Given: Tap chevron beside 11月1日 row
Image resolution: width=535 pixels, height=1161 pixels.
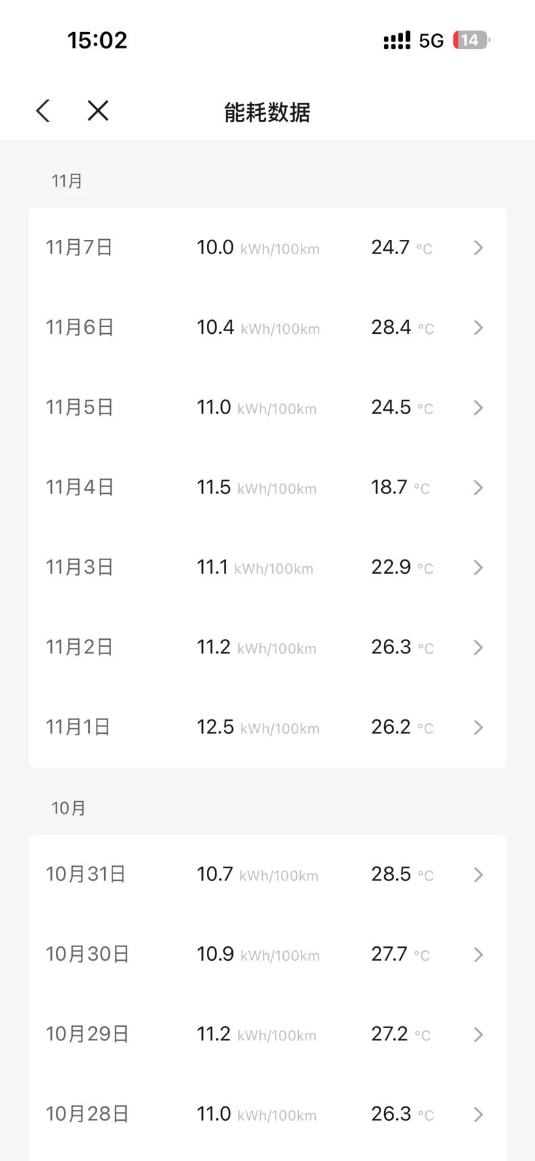Looking at the screenshot, I should [478, 728].
